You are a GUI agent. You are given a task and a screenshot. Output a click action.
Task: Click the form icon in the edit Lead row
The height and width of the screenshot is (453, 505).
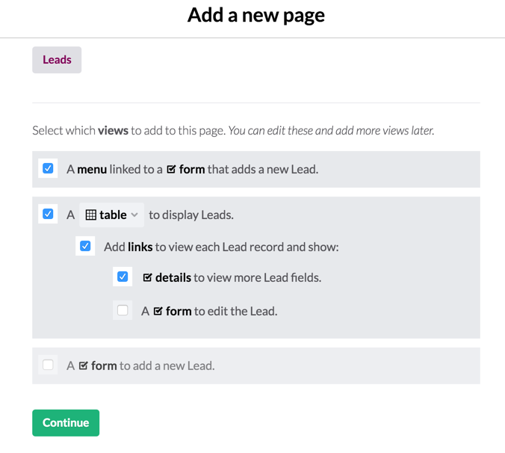click(158, 311)
